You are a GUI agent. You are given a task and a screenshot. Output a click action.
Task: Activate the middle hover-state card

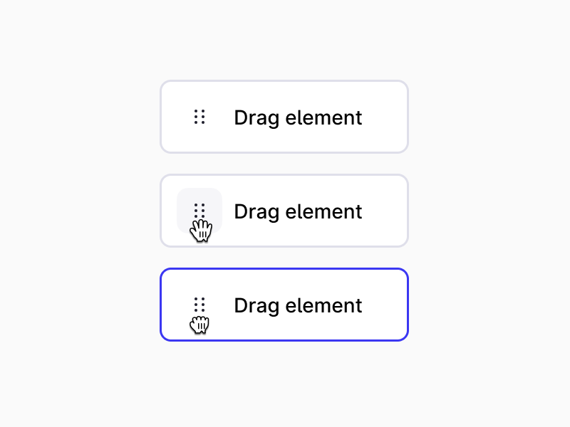click(x=284, y=211)
